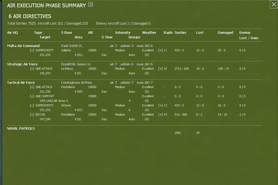Select commander Doolittle James H.
Image resolution: width=278 pixels, height=185 pixels.
pos(76,64)
